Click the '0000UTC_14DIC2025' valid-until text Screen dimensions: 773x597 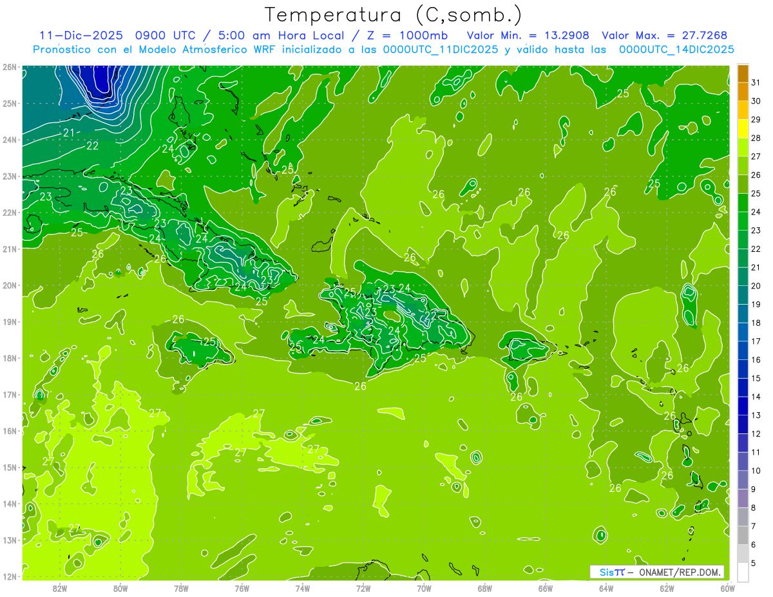[676, 50]
